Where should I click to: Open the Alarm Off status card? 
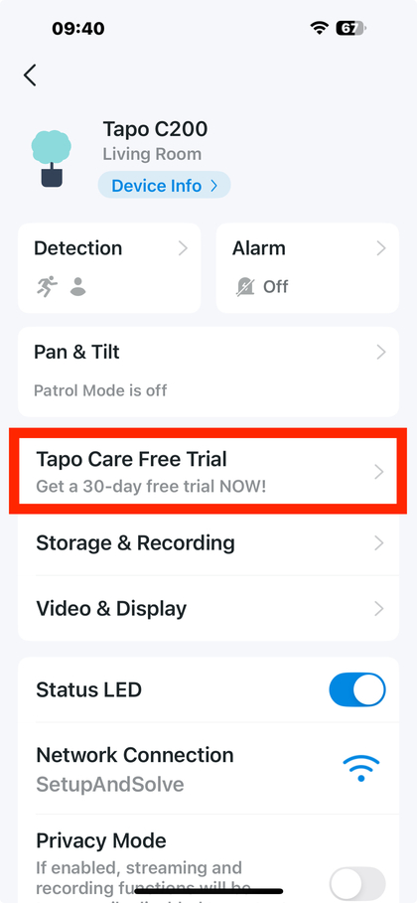click(308, 268)
